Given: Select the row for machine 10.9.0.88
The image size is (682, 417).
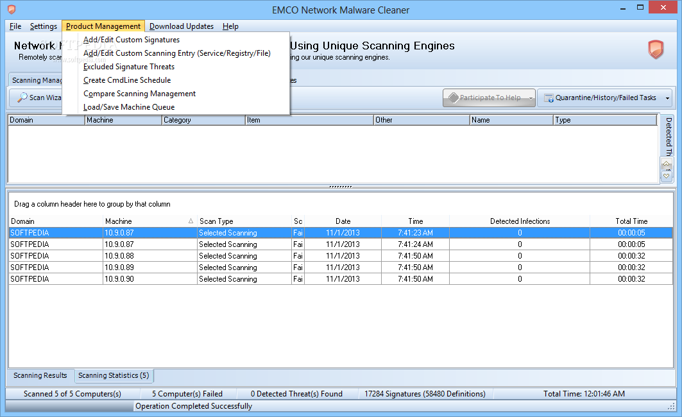Looking at the screenshot, I should (x=341, y=256).
